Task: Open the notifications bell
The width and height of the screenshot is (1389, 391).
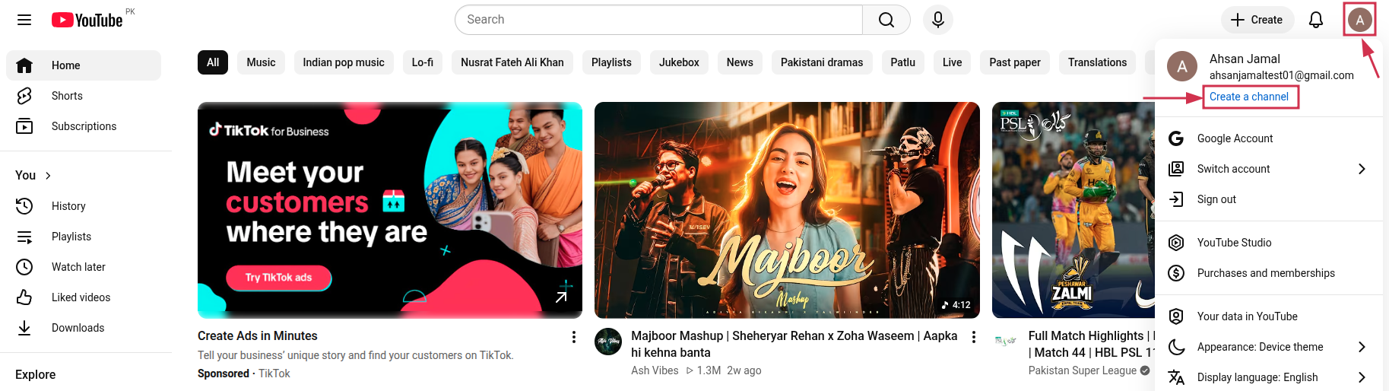Action: 1316,20
